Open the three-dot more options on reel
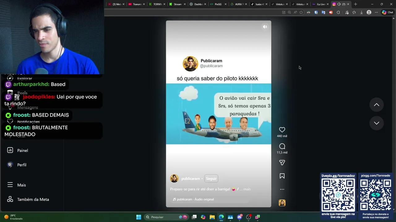The image size is (396, 222). tap(282, 189)
